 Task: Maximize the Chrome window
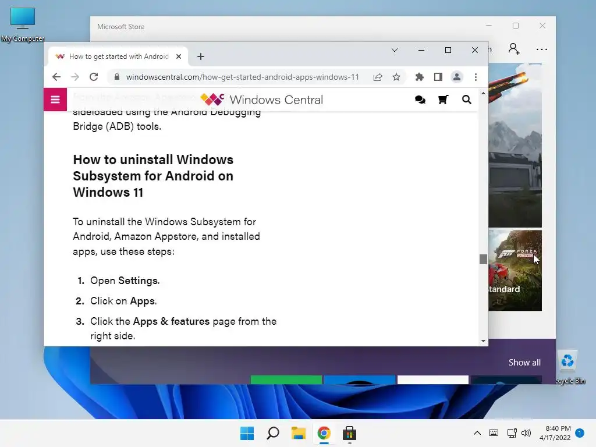(x=448, y=50)
